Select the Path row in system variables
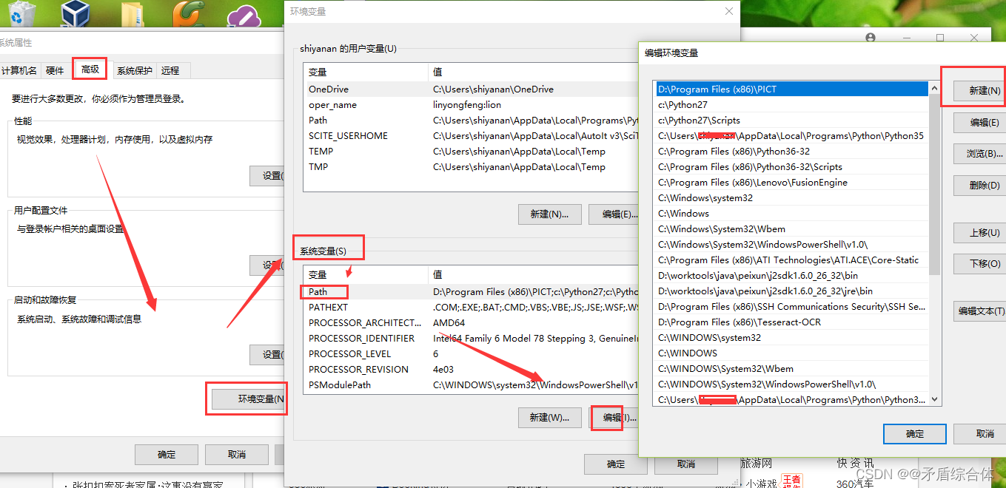The height and width of the screenshot is (488, 1006). point(471,291)
